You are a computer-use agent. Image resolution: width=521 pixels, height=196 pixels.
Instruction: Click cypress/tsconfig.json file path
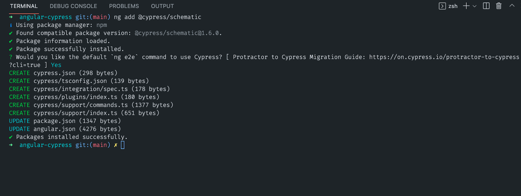[70, 81]
